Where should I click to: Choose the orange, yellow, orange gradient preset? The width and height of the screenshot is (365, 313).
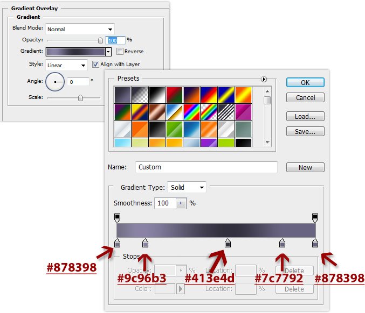[244, 95]
